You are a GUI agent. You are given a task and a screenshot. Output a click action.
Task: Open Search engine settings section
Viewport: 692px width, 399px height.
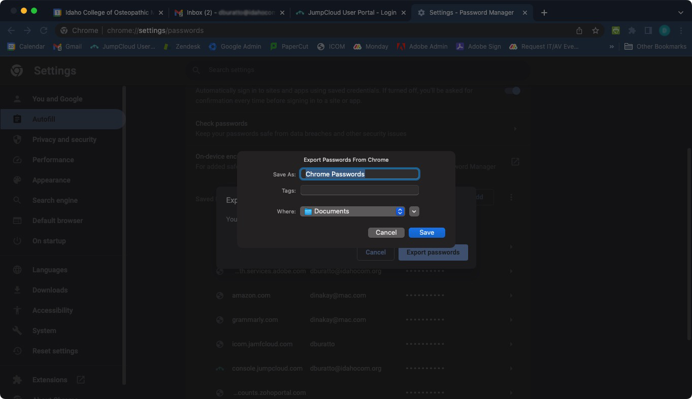coord(55,200)
